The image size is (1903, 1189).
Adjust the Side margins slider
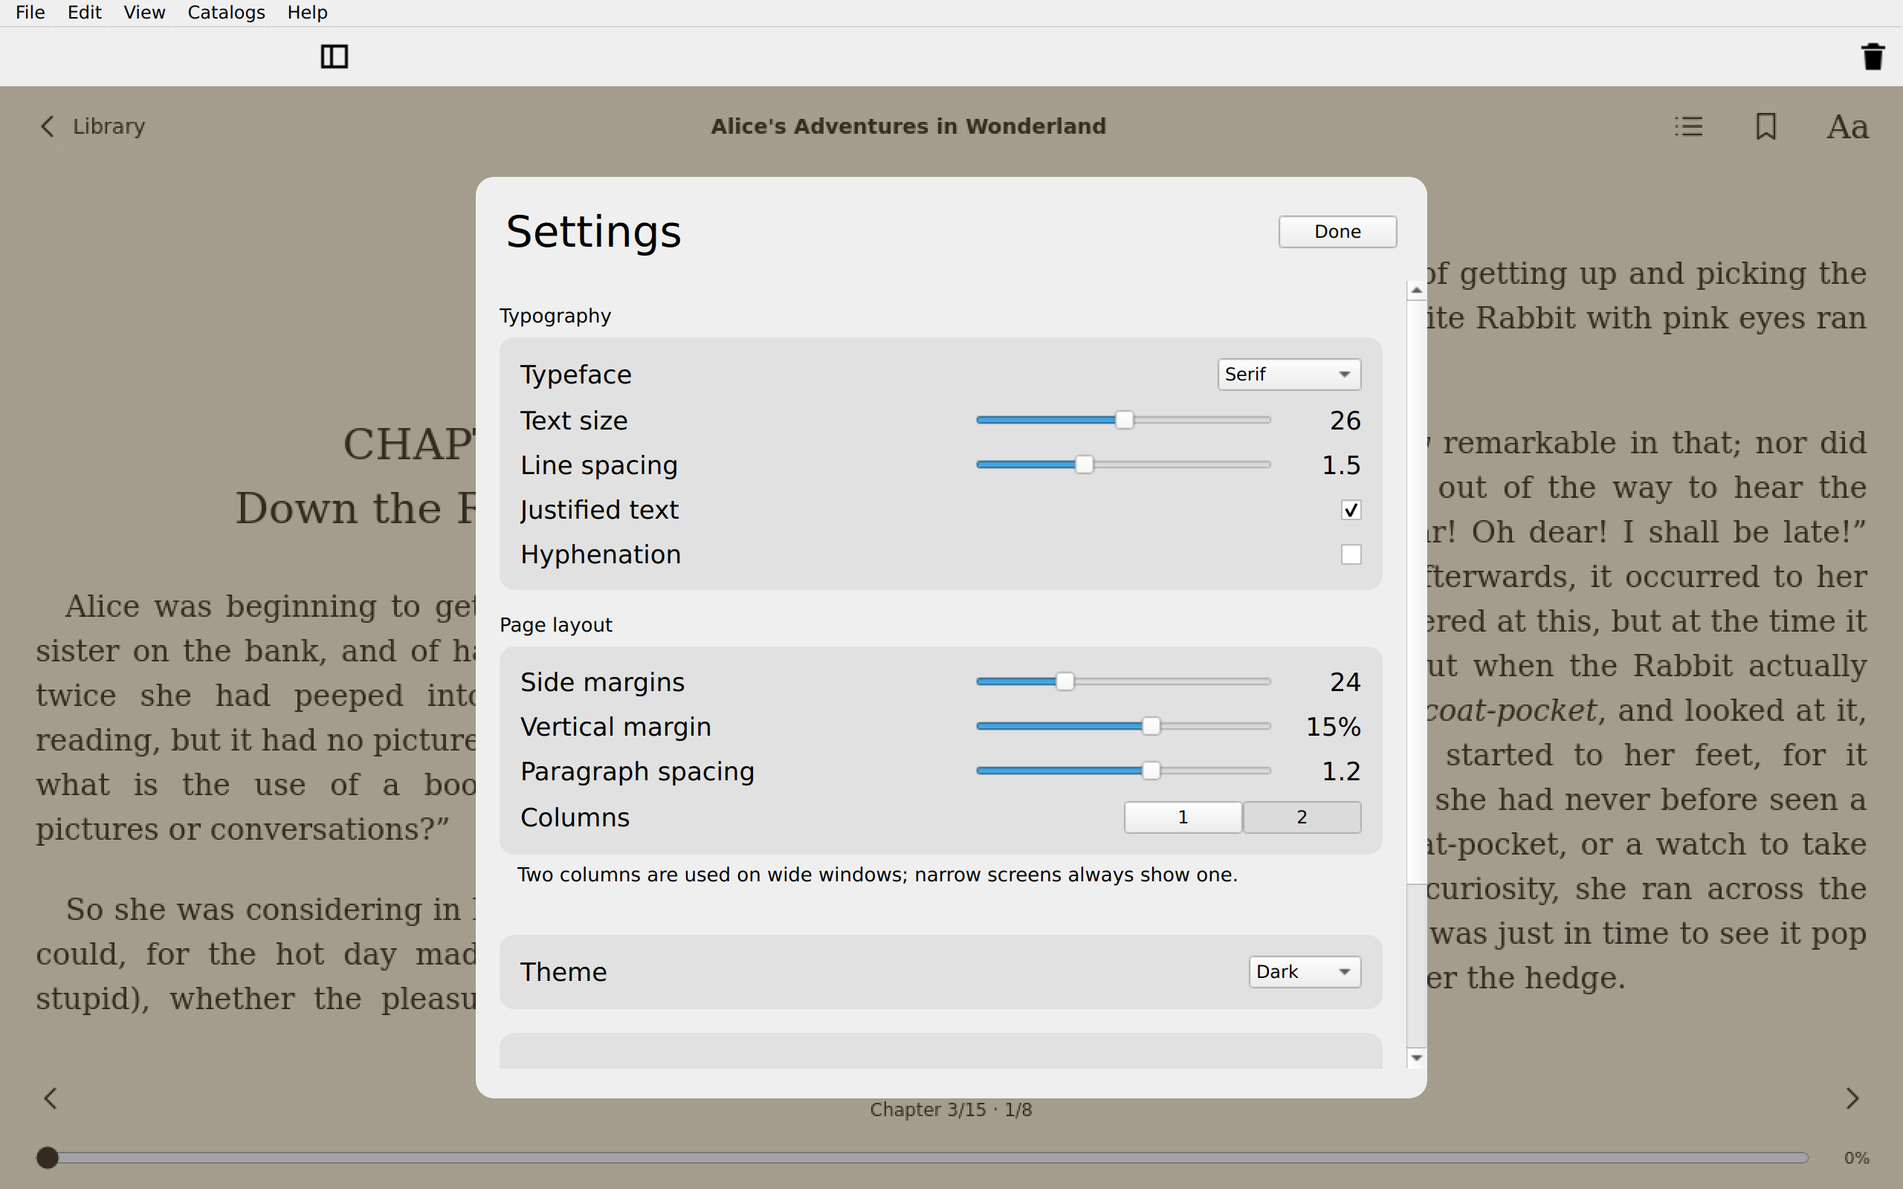(1124, 681)
